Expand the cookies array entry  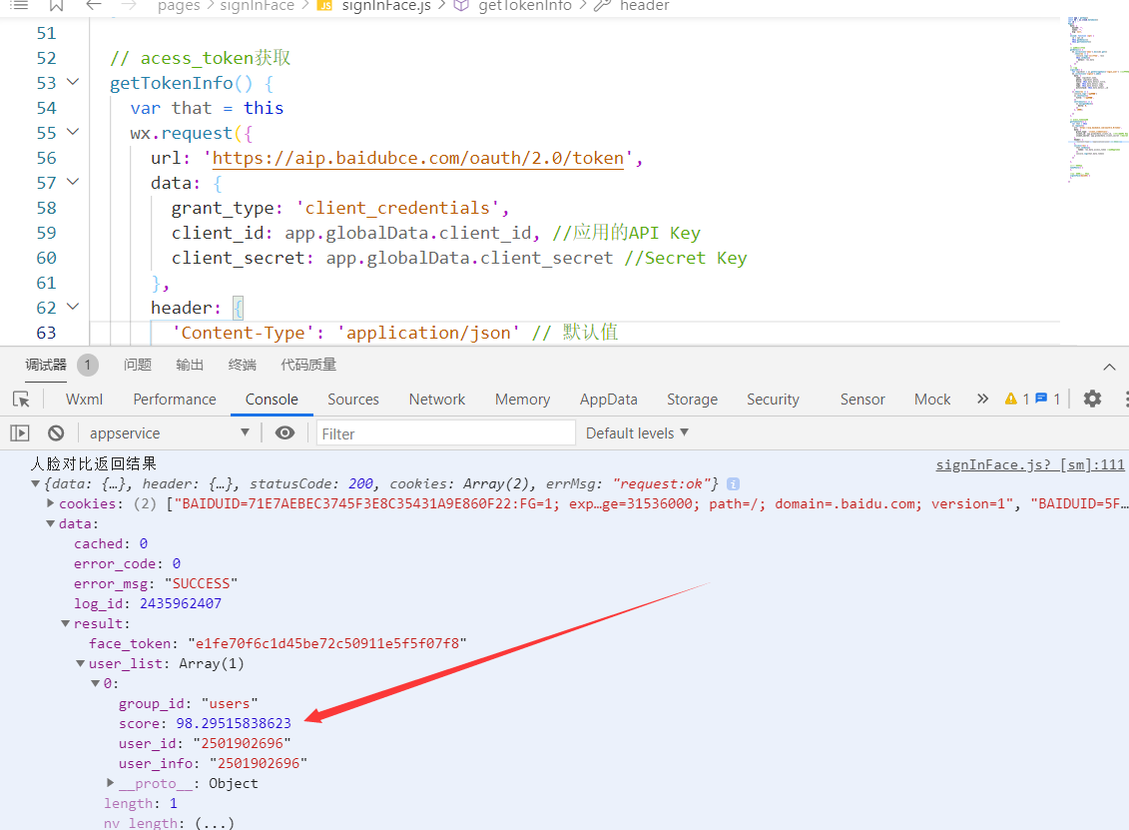(x=50, y=503)
